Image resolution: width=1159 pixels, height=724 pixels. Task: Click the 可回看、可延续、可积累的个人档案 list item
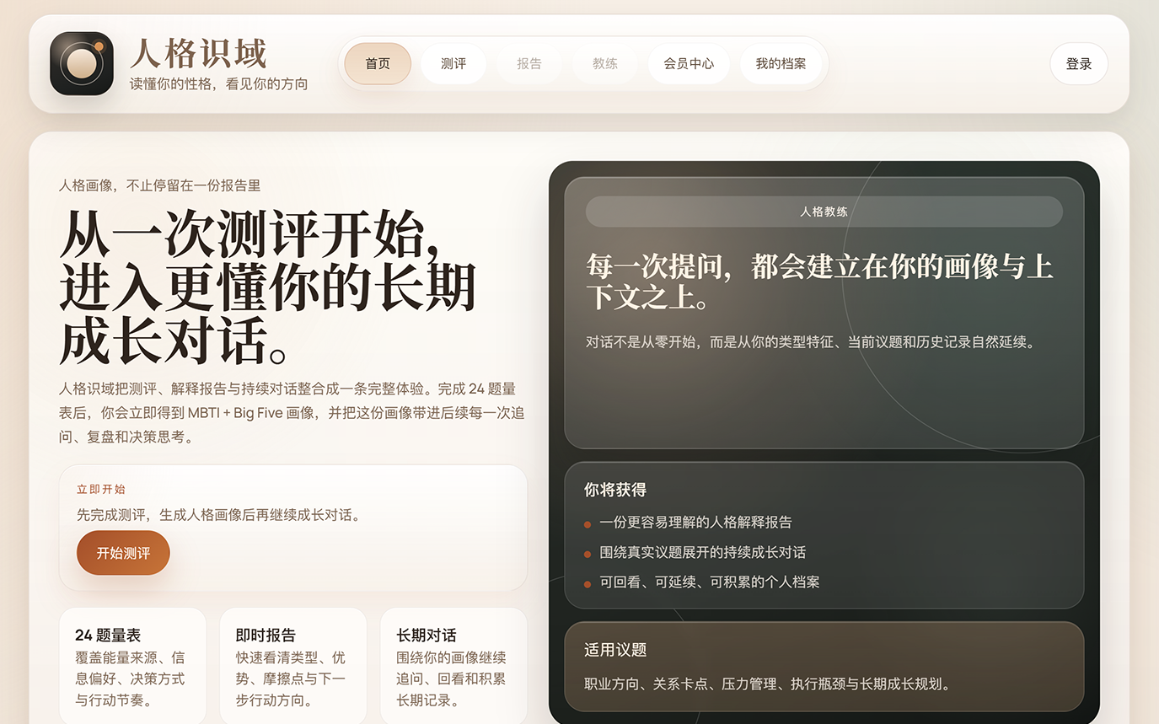click(709, 582)
